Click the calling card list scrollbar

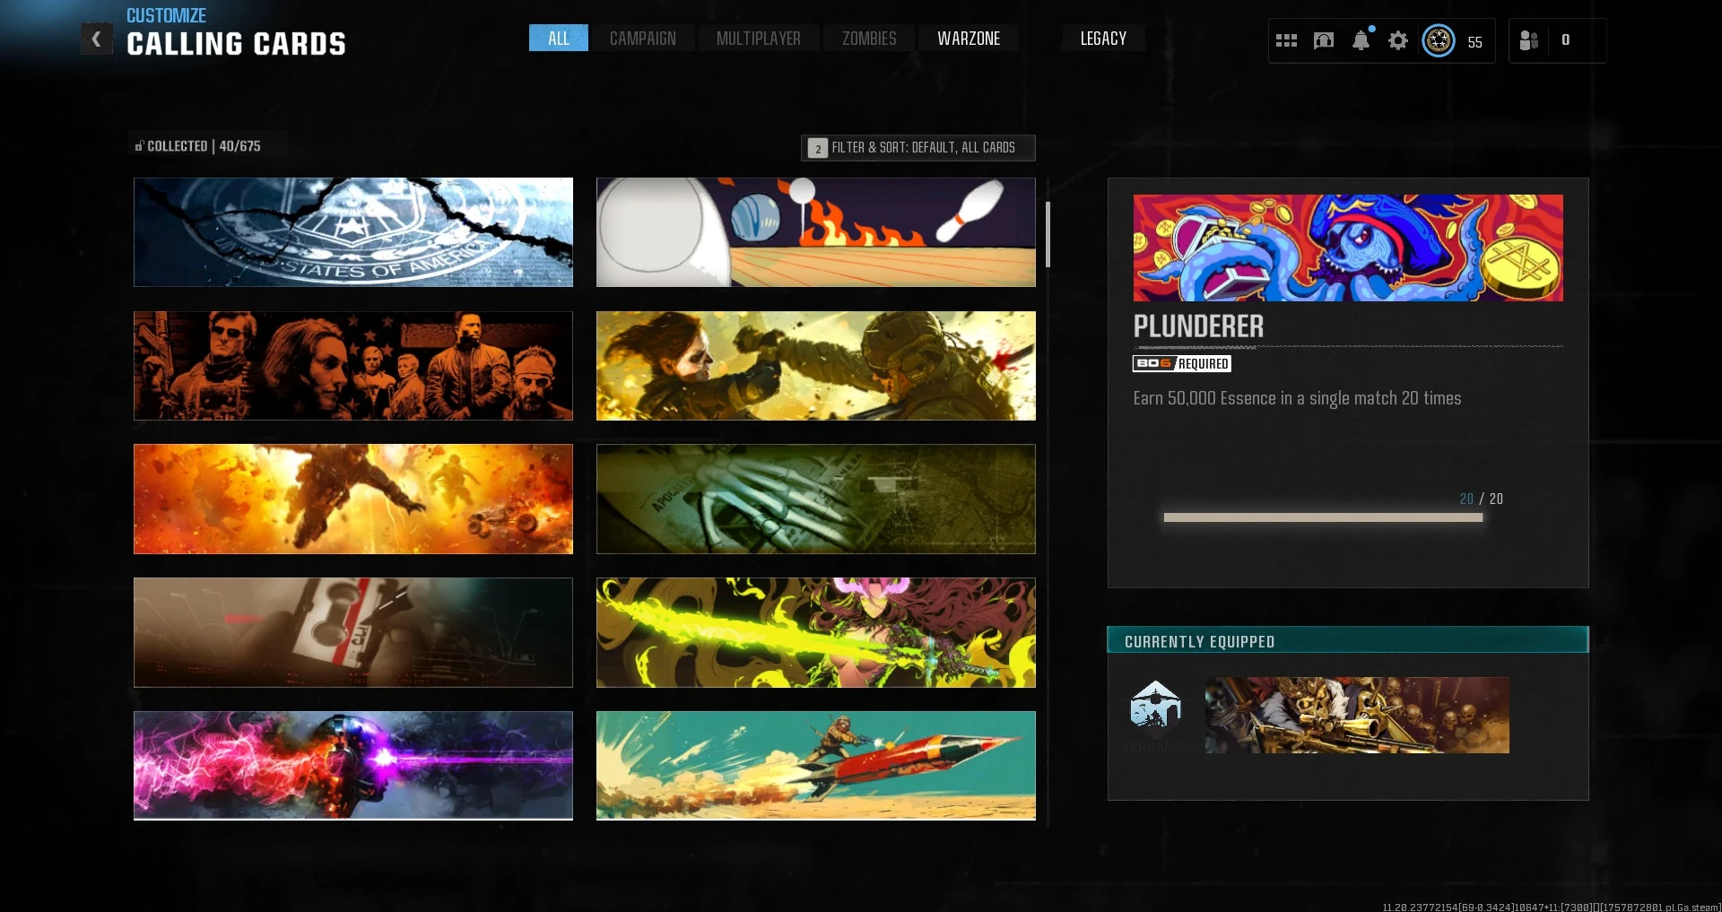click(1048, 234)
